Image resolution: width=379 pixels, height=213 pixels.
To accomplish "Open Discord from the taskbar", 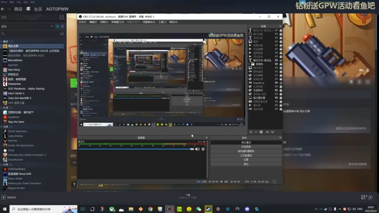I will point(247,209).
